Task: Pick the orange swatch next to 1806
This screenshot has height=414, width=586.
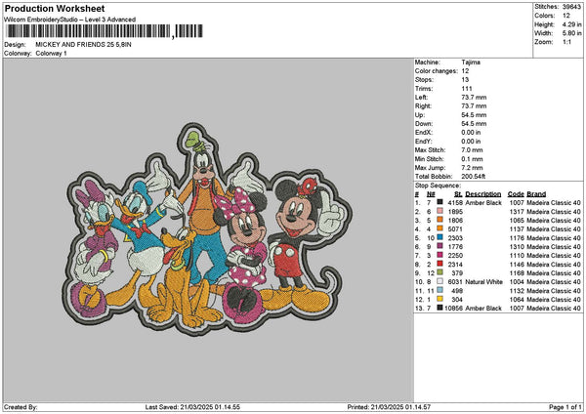Action: [439, 220]
